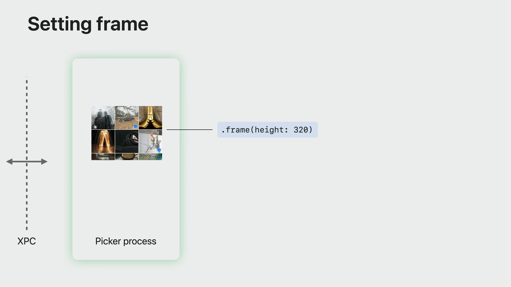Click the "Picker process" label

[126, 241]
